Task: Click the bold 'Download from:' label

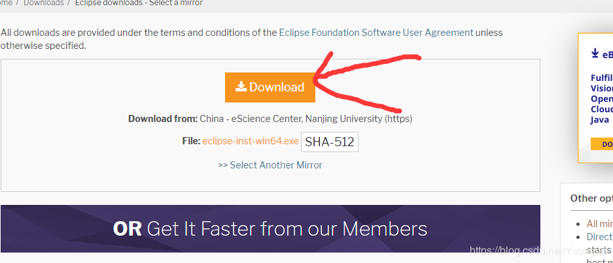Action: pyautogui.click(x=163, y=119)
